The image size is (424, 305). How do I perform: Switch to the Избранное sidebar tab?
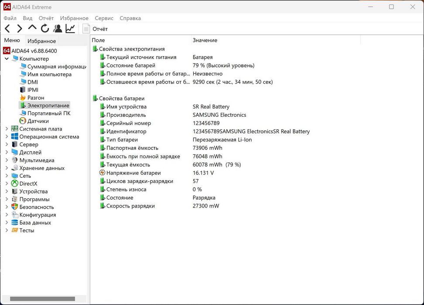tap(41, 41)
